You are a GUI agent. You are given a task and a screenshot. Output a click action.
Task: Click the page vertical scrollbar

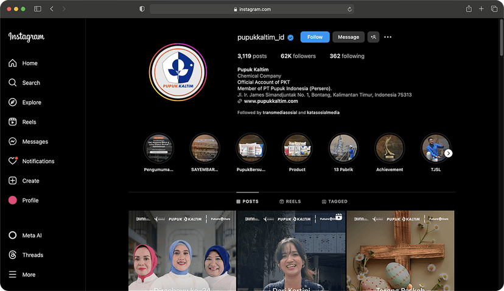click(x=502, y=37)
